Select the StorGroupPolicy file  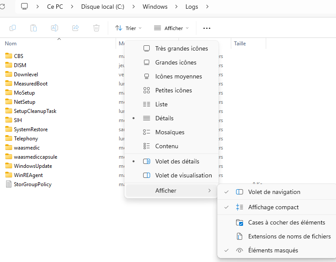click(28, 184)
